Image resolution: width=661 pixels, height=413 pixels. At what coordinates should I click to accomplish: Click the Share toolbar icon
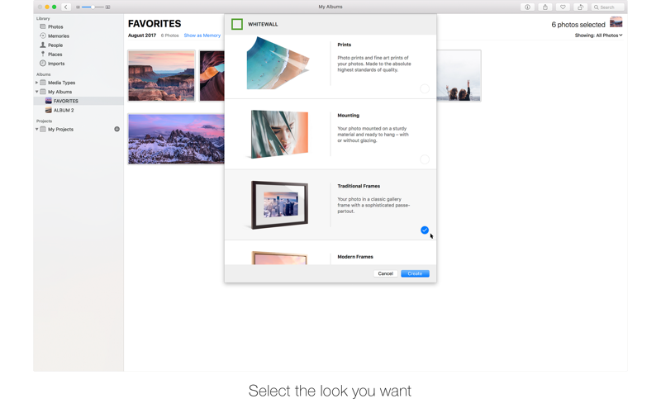[545, 7]
